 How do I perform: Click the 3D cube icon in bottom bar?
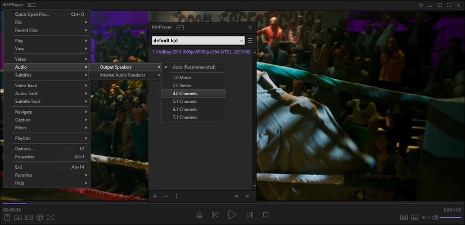(39, 217)
